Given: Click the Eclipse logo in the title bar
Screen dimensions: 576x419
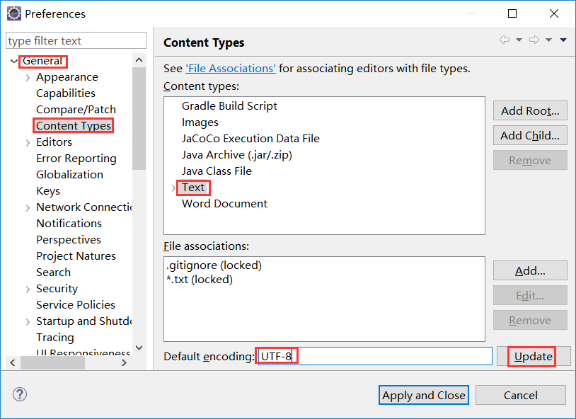Looking at the screenshot, I should tap(14, 13).
